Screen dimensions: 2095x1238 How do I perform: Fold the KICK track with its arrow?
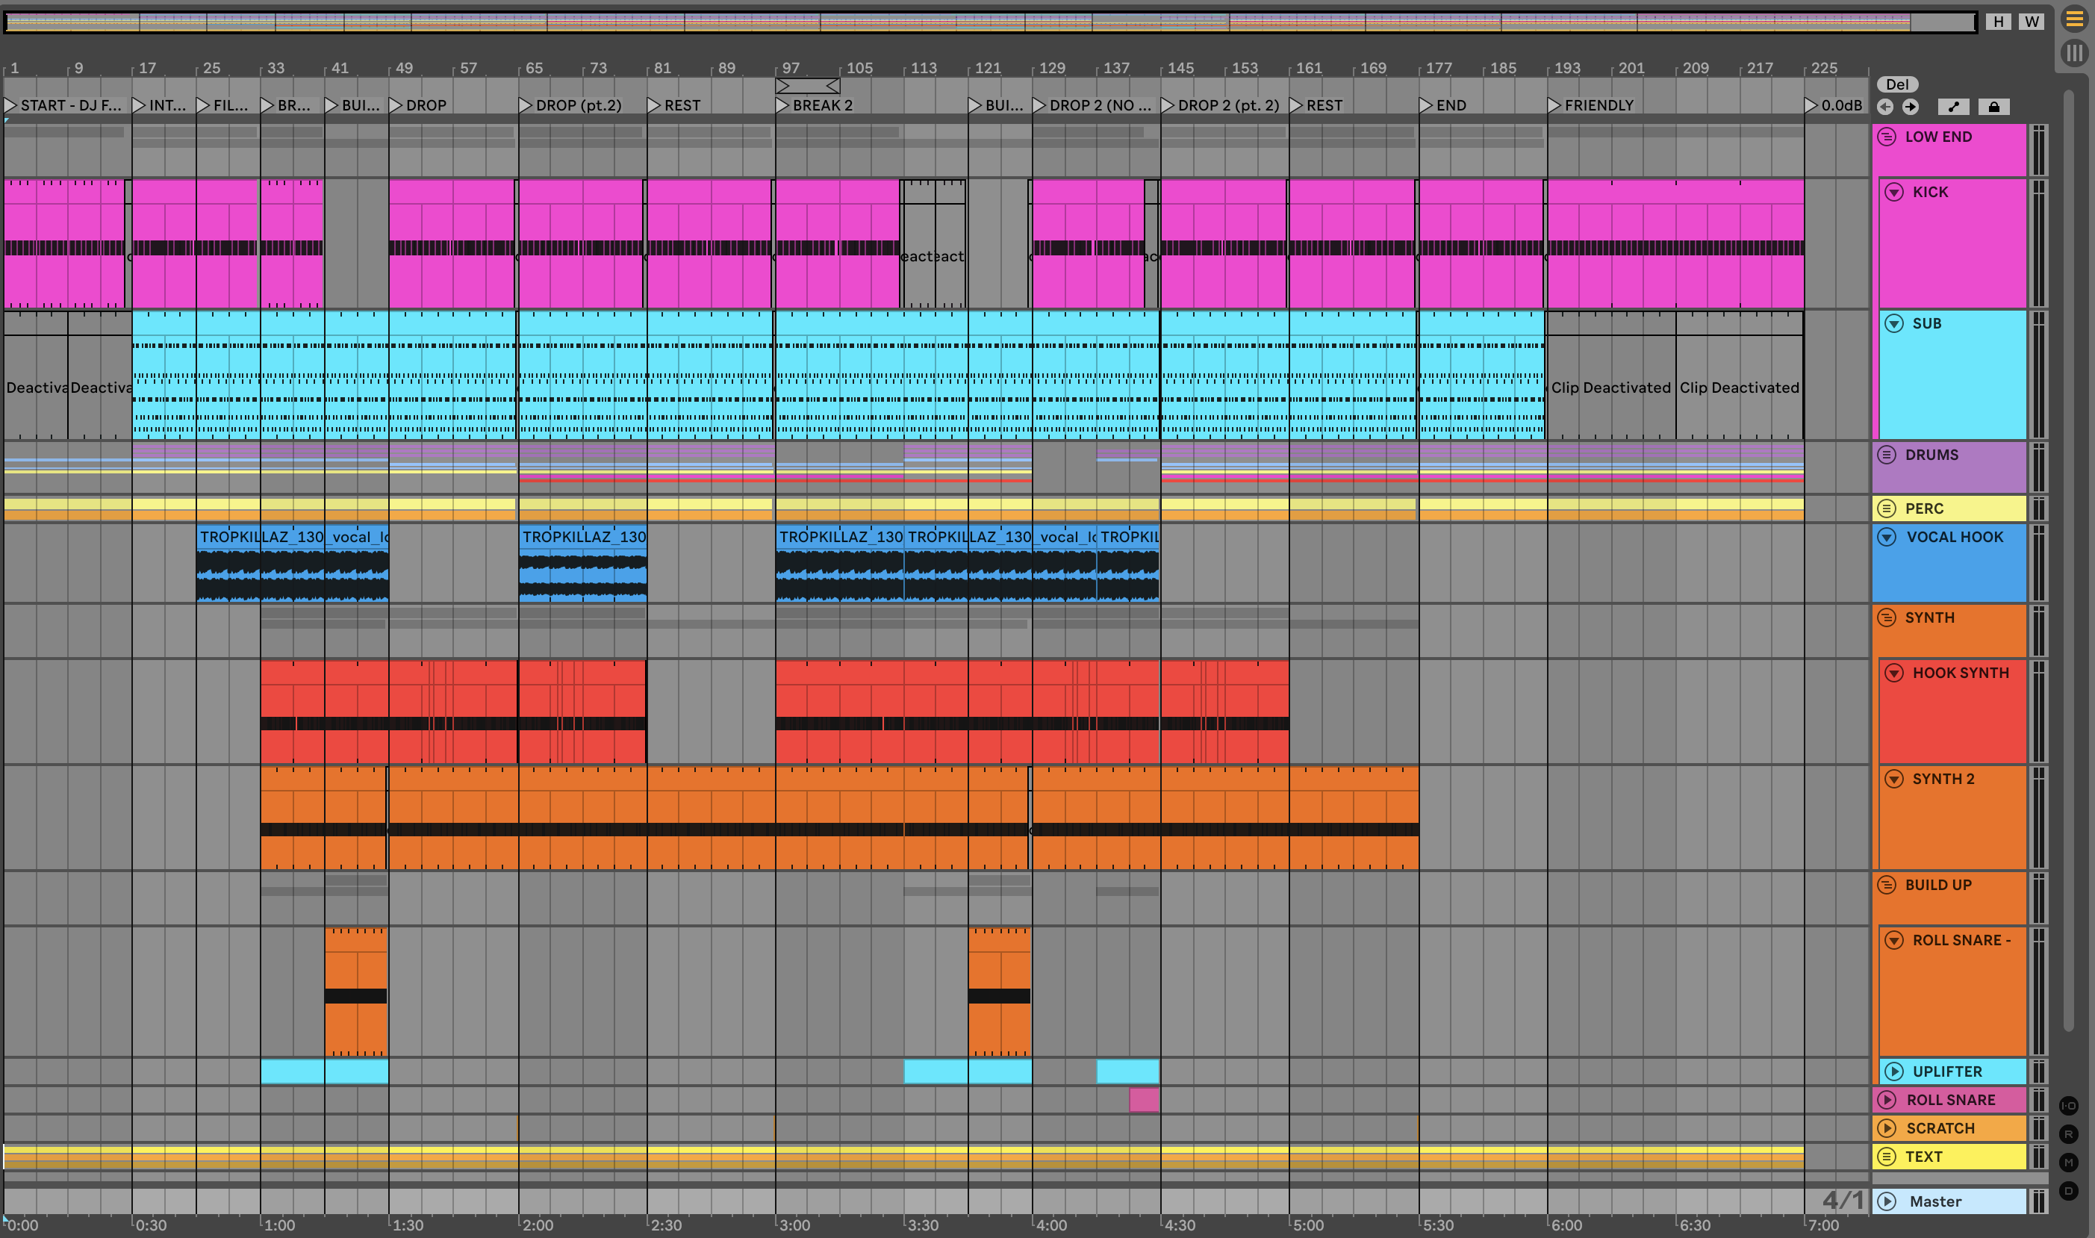(1894, 192)
